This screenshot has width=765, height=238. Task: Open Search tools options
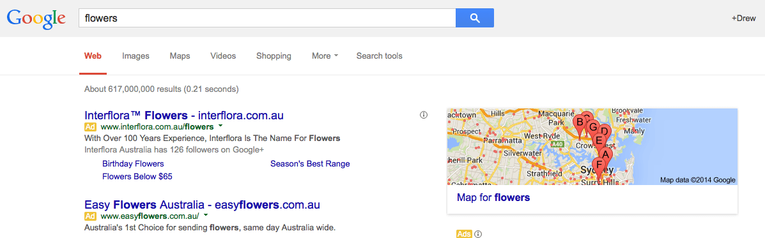coord(379,56)
